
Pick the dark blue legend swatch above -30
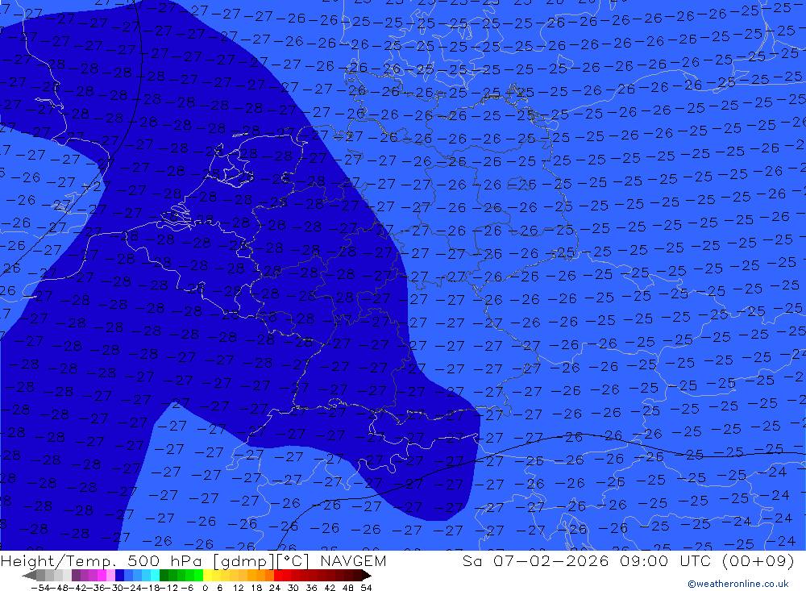(x=119, y=575)
